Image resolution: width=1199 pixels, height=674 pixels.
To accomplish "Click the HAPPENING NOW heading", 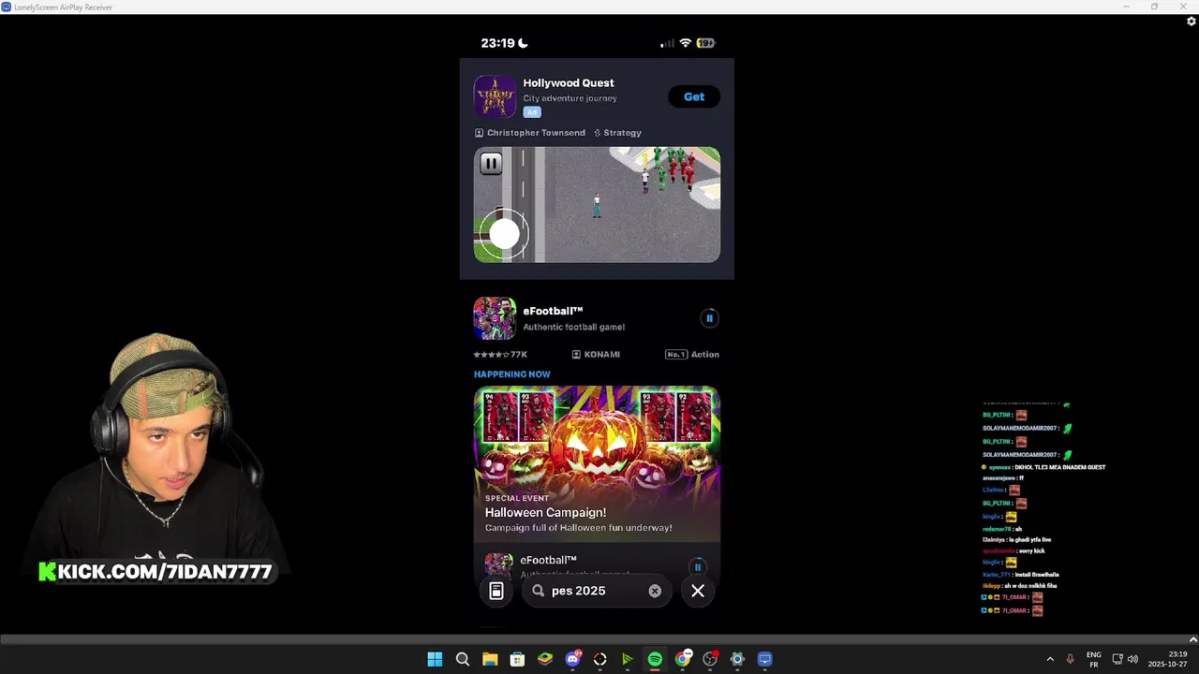I will (x=512, y=374).
